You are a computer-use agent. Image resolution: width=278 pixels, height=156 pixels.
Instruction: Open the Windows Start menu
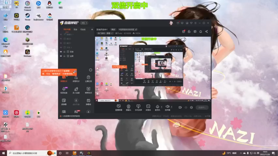click(3, 153)
